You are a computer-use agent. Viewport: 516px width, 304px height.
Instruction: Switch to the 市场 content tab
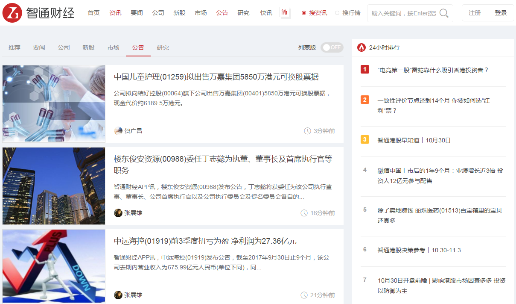pos(113,47)
